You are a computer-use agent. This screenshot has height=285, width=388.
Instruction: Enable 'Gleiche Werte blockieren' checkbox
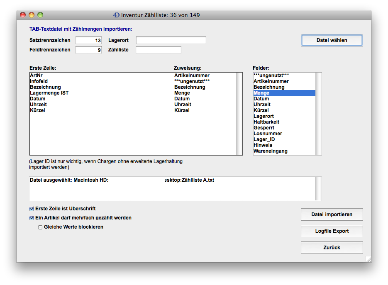pos(40,227)
